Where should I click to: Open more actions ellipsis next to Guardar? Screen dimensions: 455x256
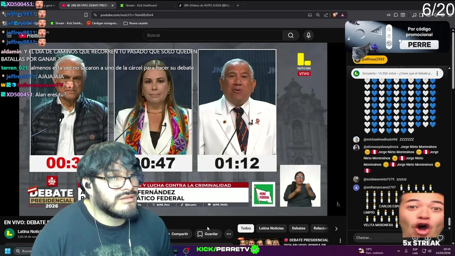point(229,234)
